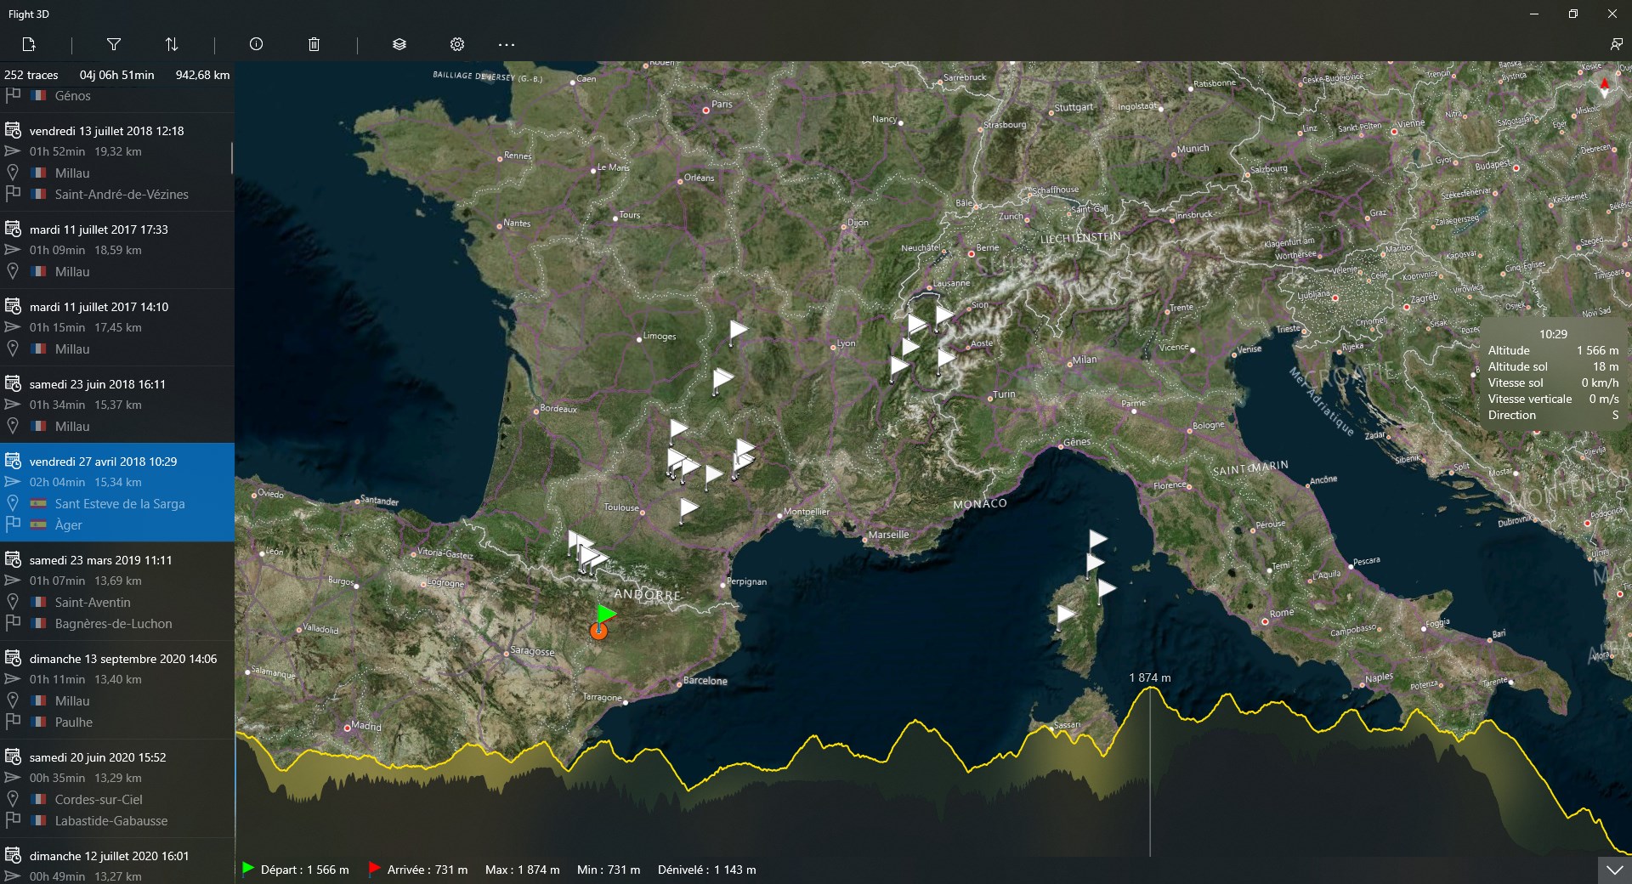1632x884 pixels.
Task: Click the French flag beside Saint-Aventin
Action: pos(38,602)
